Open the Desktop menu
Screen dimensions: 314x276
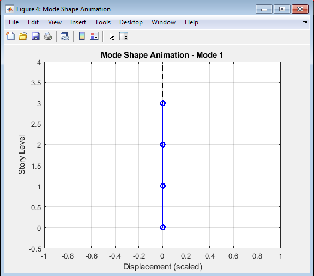coord(131,22)
